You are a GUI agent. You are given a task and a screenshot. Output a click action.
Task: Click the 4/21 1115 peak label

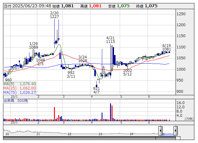point(110,40)
